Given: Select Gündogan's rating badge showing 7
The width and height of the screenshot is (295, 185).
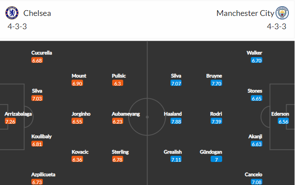Looking at the screenshot, I should tap(216, 159).
